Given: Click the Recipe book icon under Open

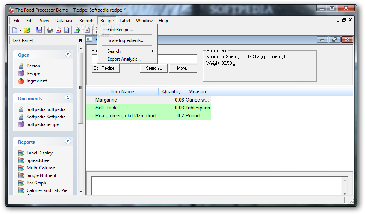Looking at the screenshot, I should [21, 73].
